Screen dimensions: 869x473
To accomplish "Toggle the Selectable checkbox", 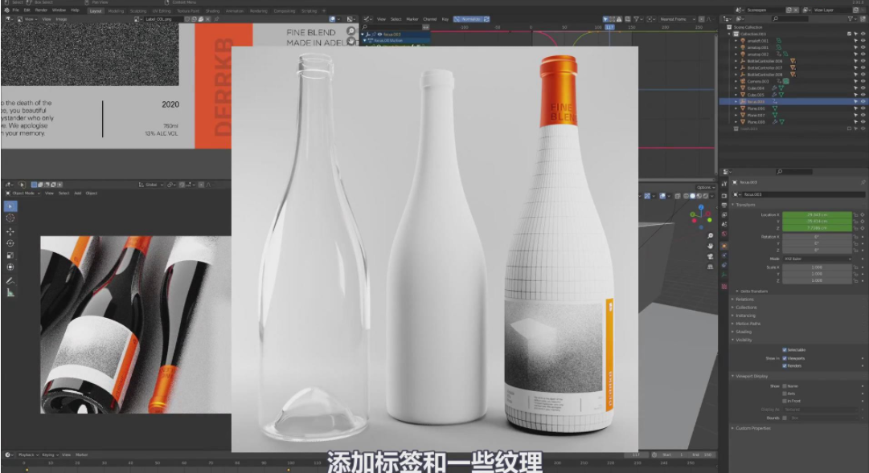I will pos(785,350).
